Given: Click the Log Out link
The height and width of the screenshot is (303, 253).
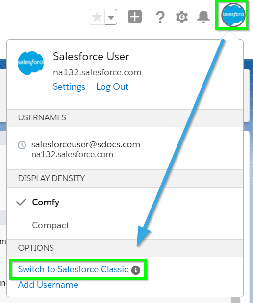Looking at the screenshot, I should click(x=112, y=87).
